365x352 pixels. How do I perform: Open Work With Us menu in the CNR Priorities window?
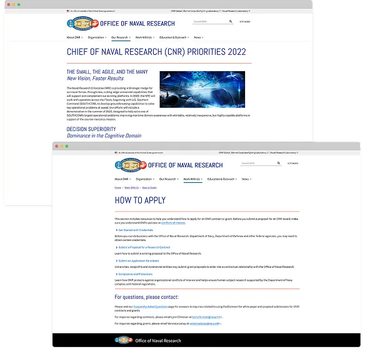[x=145, y=37]
